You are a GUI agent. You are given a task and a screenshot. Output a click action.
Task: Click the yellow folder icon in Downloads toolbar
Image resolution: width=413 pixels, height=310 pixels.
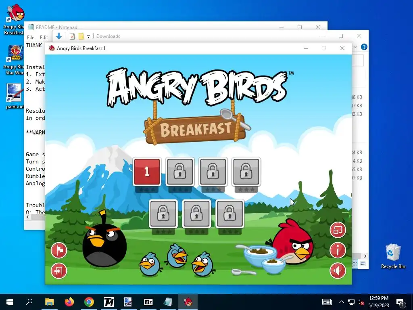pos(81,36)
